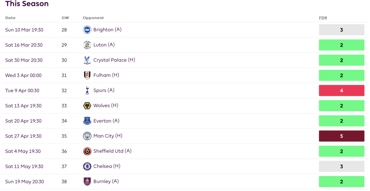Image resolution: width=370 pixels, height=191 pixels.
Task: Click the Chelsea lion badge icon
Action: click(x=87, y=166)
